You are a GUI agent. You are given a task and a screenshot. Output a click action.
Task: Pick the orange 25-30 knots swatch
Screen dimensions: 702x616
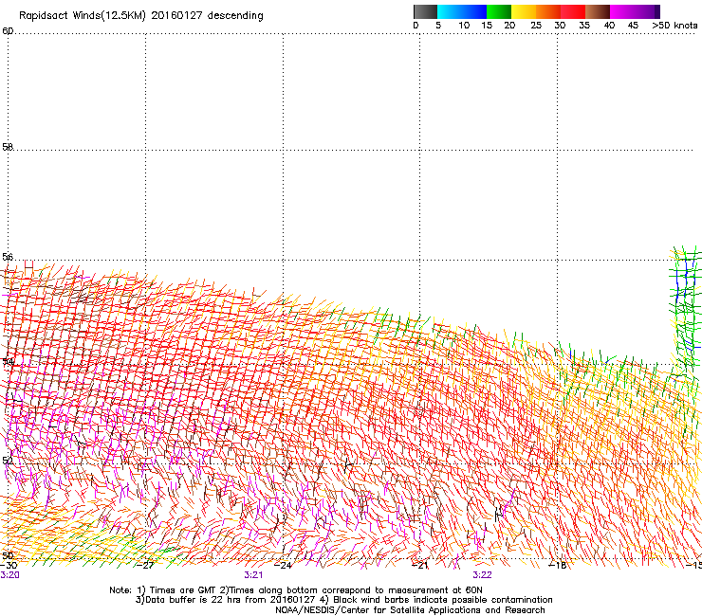coord(548,11)
